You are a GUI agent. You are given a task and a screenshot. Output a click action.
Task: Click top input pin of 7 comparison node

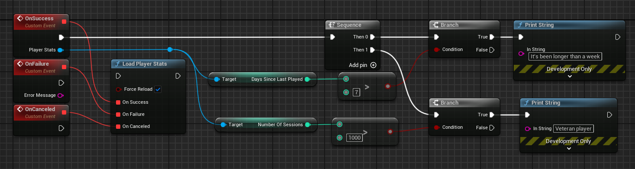tap(345, 79)
